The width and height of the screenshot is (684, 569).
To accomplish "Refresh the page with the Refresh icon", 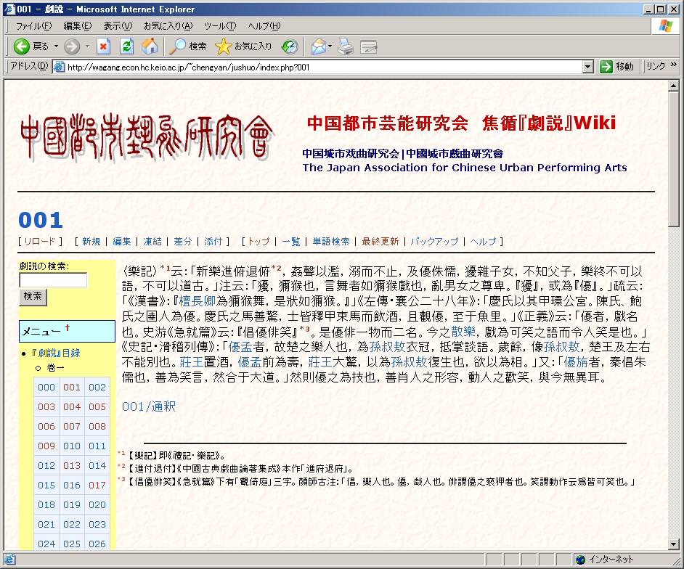I will click(127, 46).
